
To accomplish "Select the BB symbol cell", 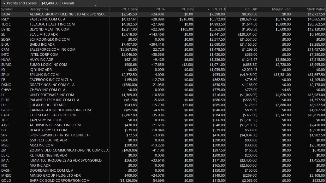I will (x=3, y=130).
